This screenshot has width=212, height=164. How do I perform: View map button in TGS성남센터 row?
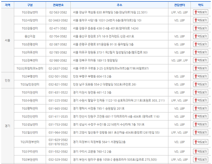201,124
